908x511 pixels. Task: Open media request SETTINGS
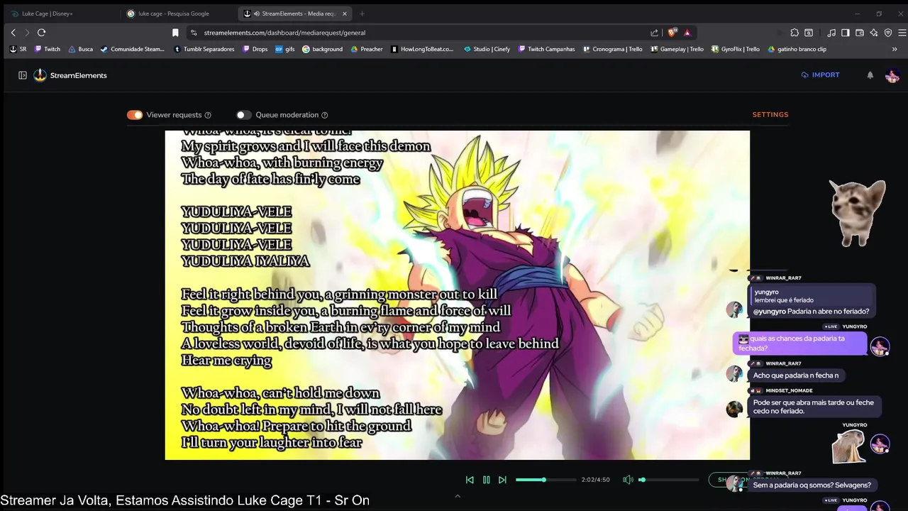pos(770,114)
